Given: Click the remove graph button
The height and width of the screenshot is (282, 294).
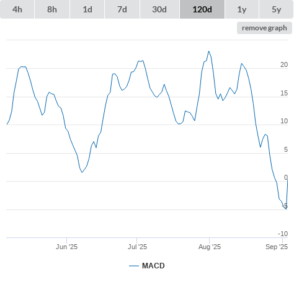Looking at the screenshot, I should (264, 28).
